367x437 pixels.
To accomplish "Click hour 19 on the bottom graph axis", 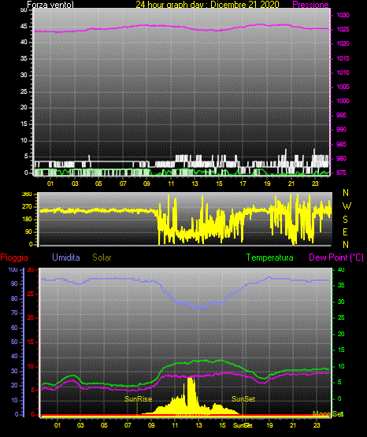I will (269, 425).
